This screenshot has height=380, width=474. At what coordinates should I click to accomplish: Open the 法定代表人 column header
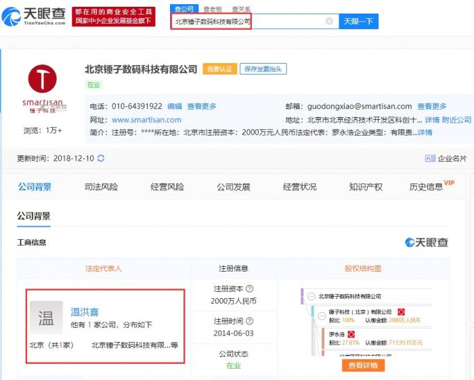pyautogui.click(x=104, y=268)
